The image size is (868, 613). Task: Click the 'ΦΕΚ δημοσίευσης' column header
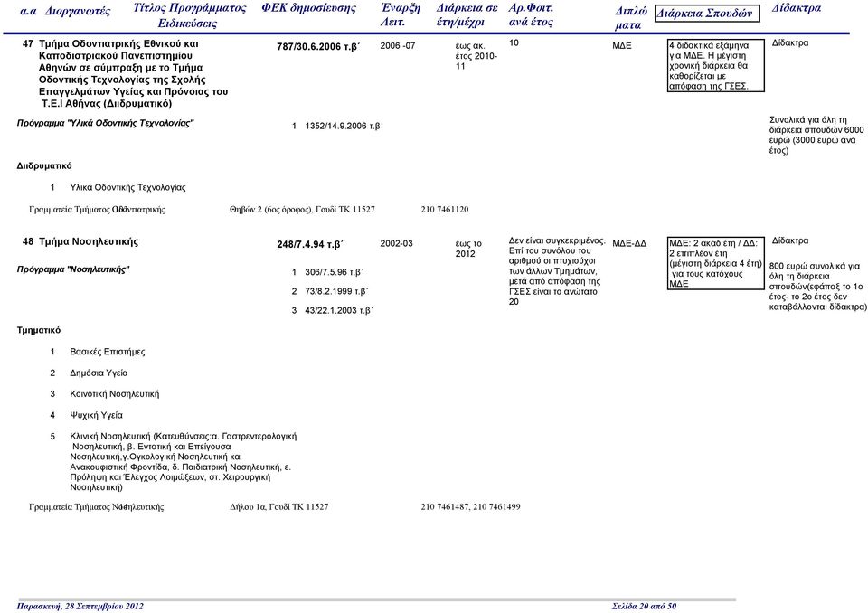[308, 8]
